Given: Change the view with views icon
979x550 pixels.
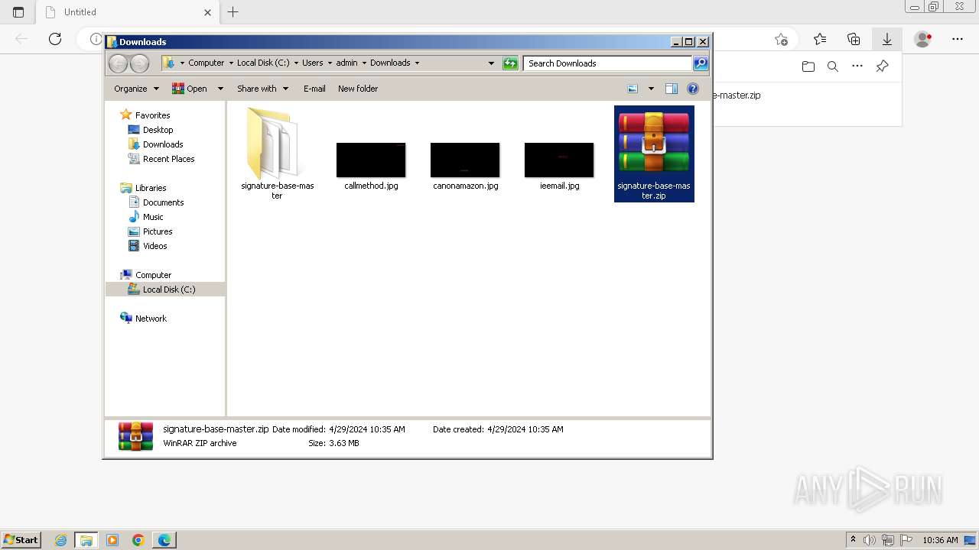Looking at the screenshot, I should pyautogui.click(x=633, y=89).
